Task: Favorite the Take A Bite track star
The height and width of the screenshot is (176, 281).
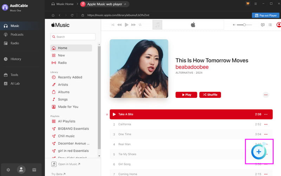Action: [x=107, y=114]
